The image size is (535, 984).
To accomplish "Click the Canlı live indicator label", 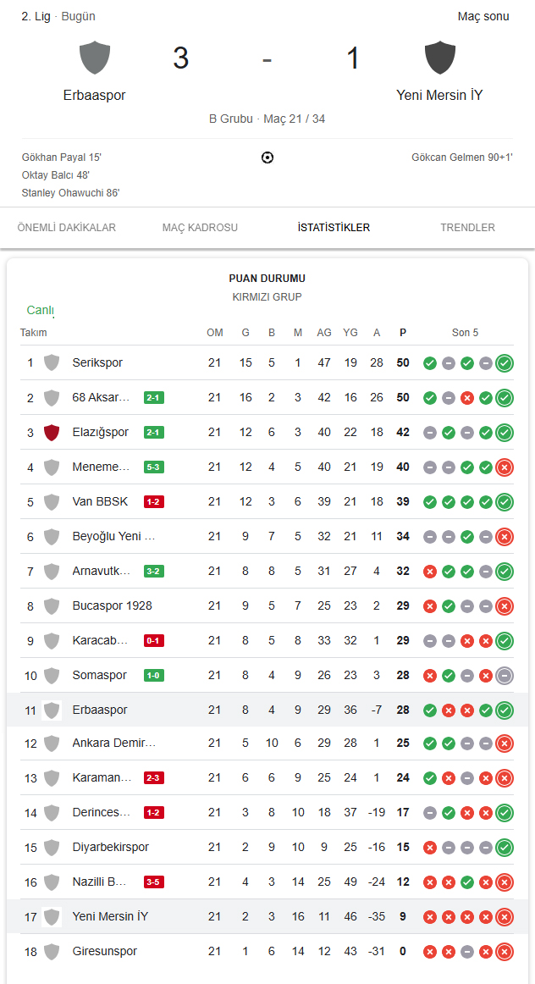I will click(x=41, y=310).
